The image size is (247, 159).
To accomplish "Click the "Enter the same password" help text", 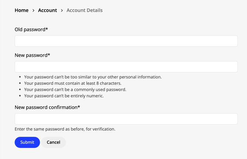I will pyautogui.click(x=65, y=129).
